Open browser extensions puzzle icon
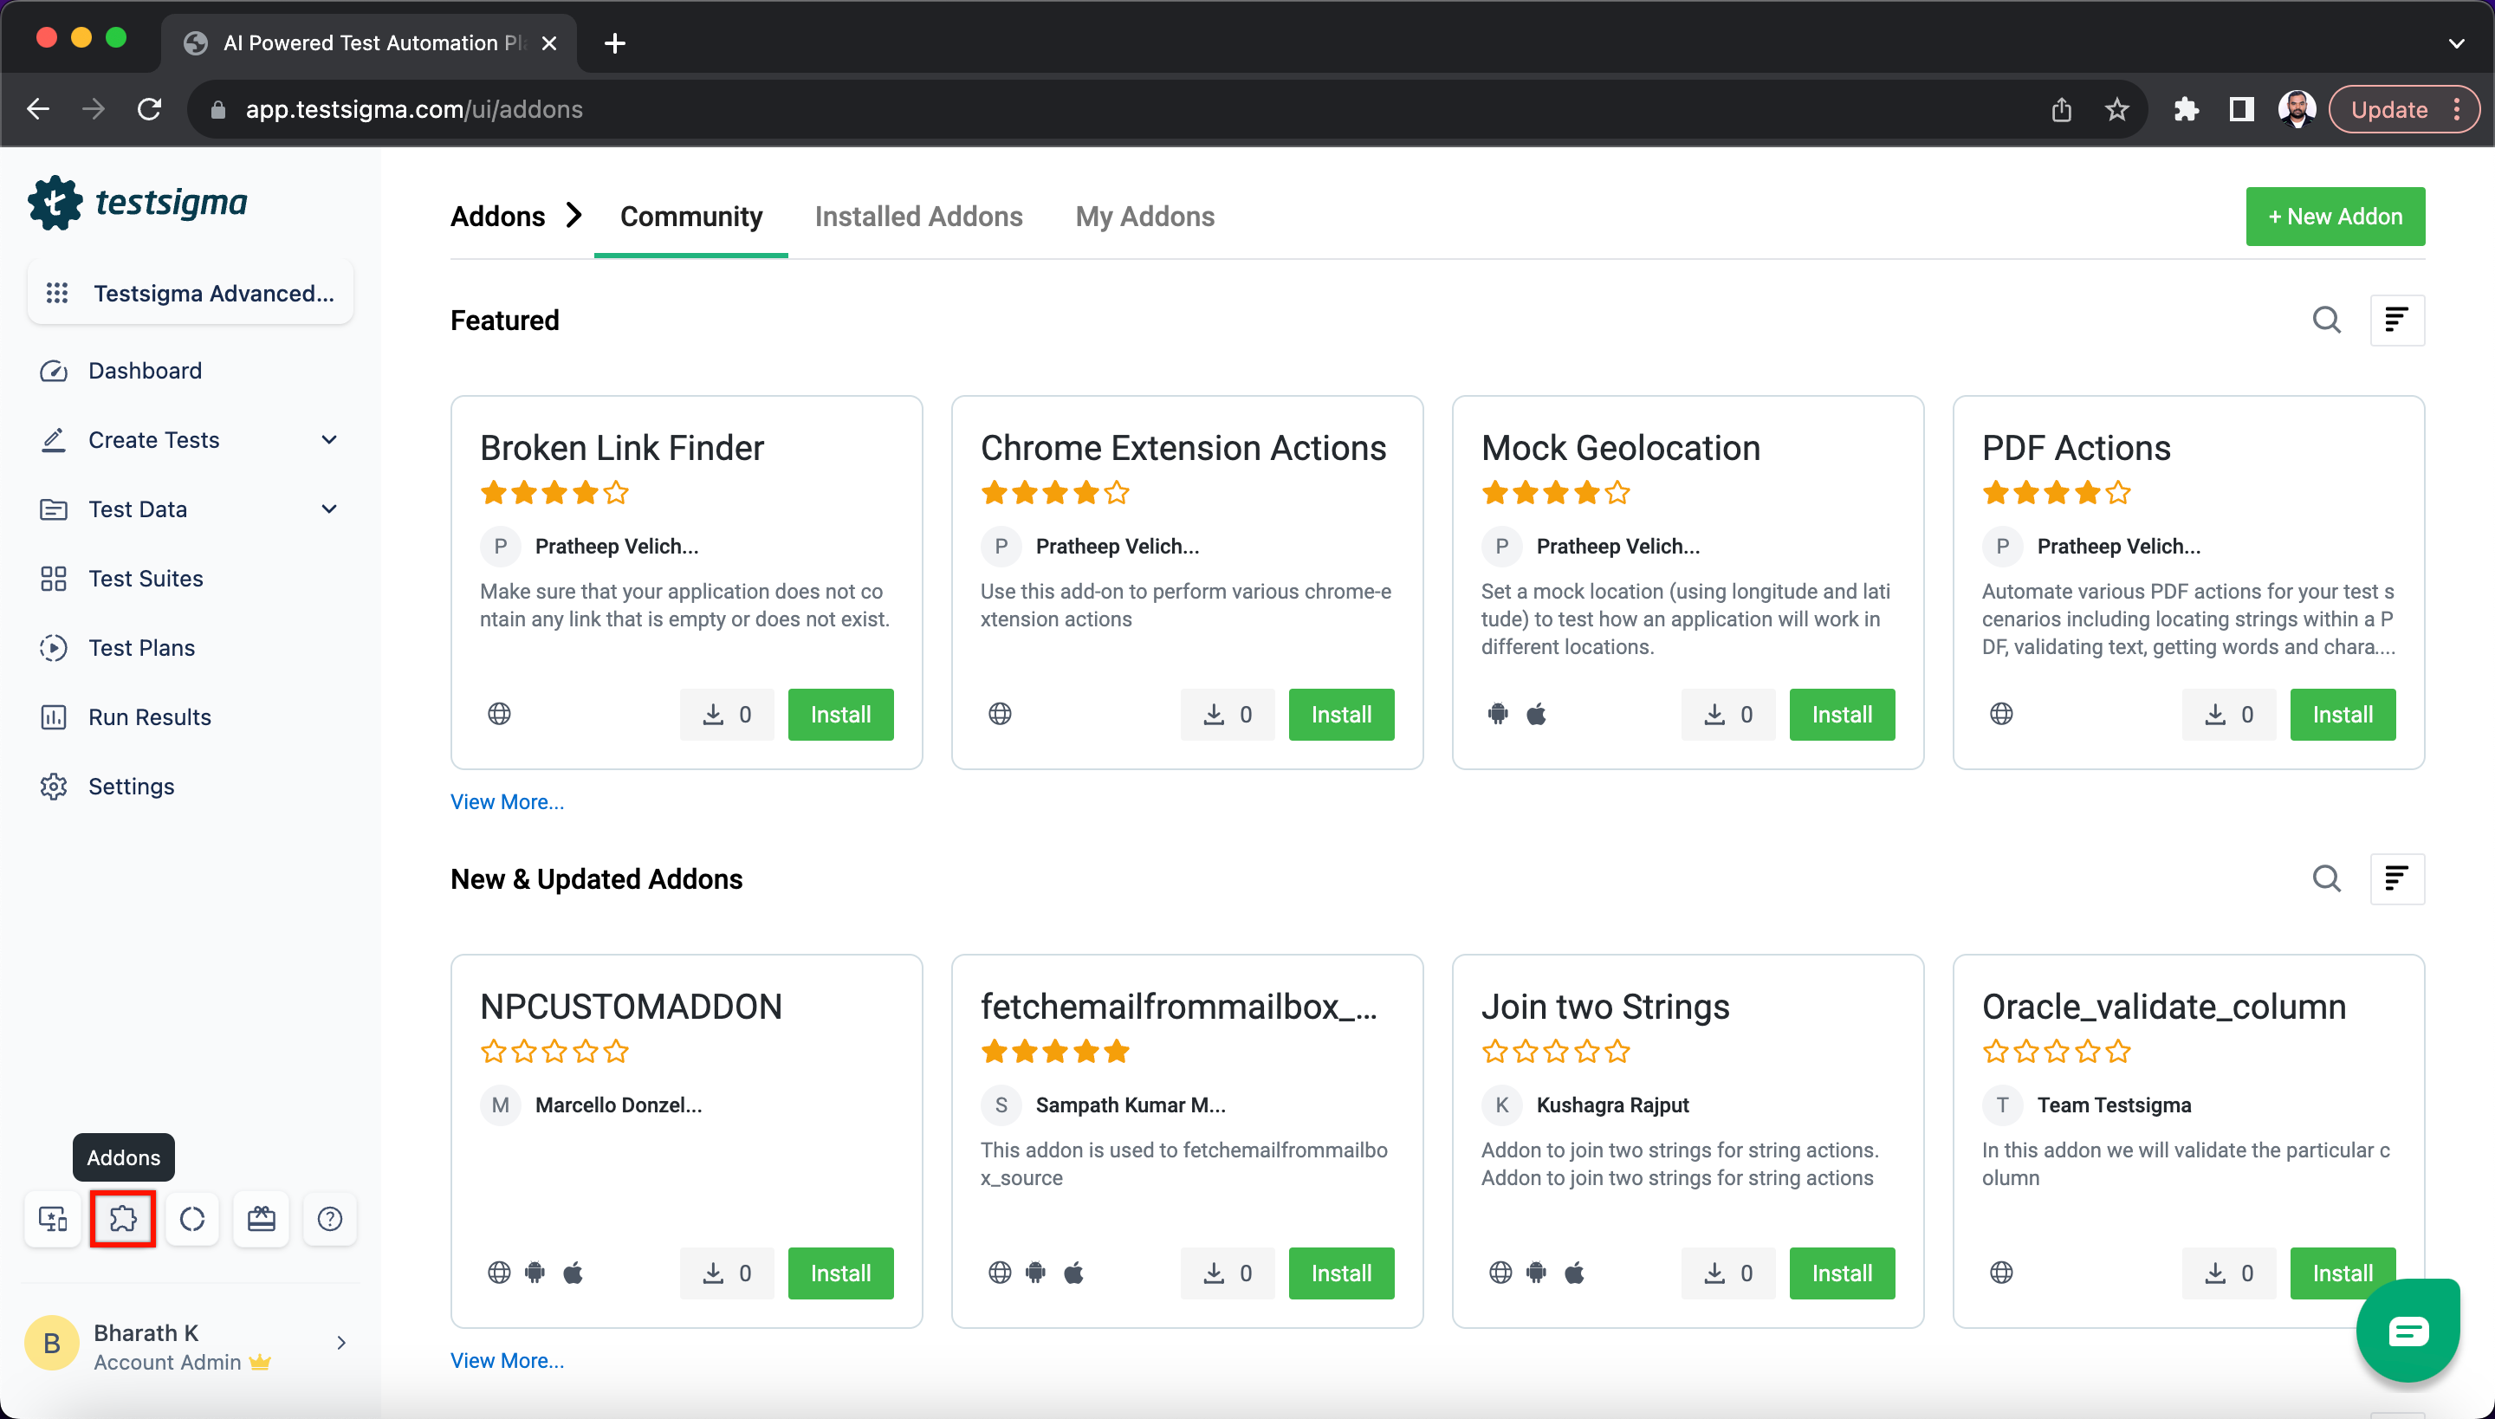Viewport: 2495px width, 1419px height. (x=2186, y=109)
